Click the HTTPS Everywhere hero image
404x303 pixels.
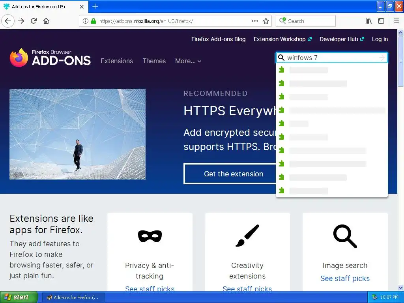tap(78, 134)
